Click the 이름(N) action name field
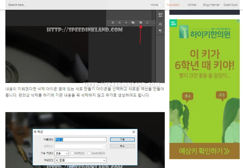 [80, 140]
